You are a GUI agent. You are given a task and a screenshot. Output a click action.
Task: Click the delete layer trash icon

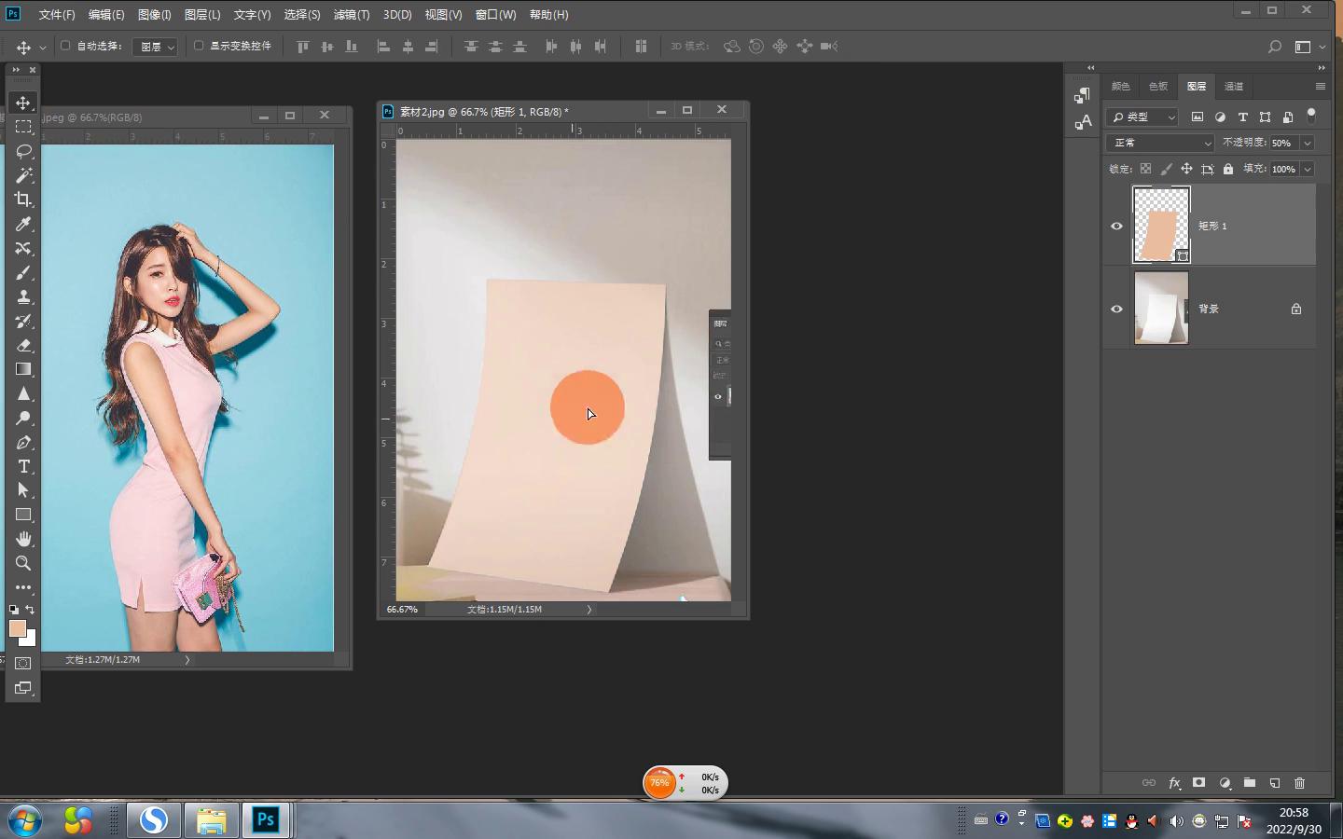1299,783
